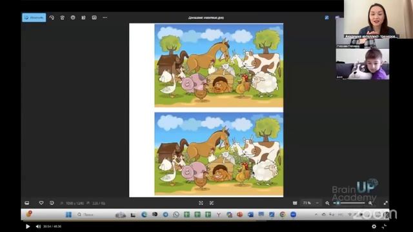Viewport: 413px width, 232px height.
Task: Expand the system tray hidden icons chevron
Action: tap(316, 215)
